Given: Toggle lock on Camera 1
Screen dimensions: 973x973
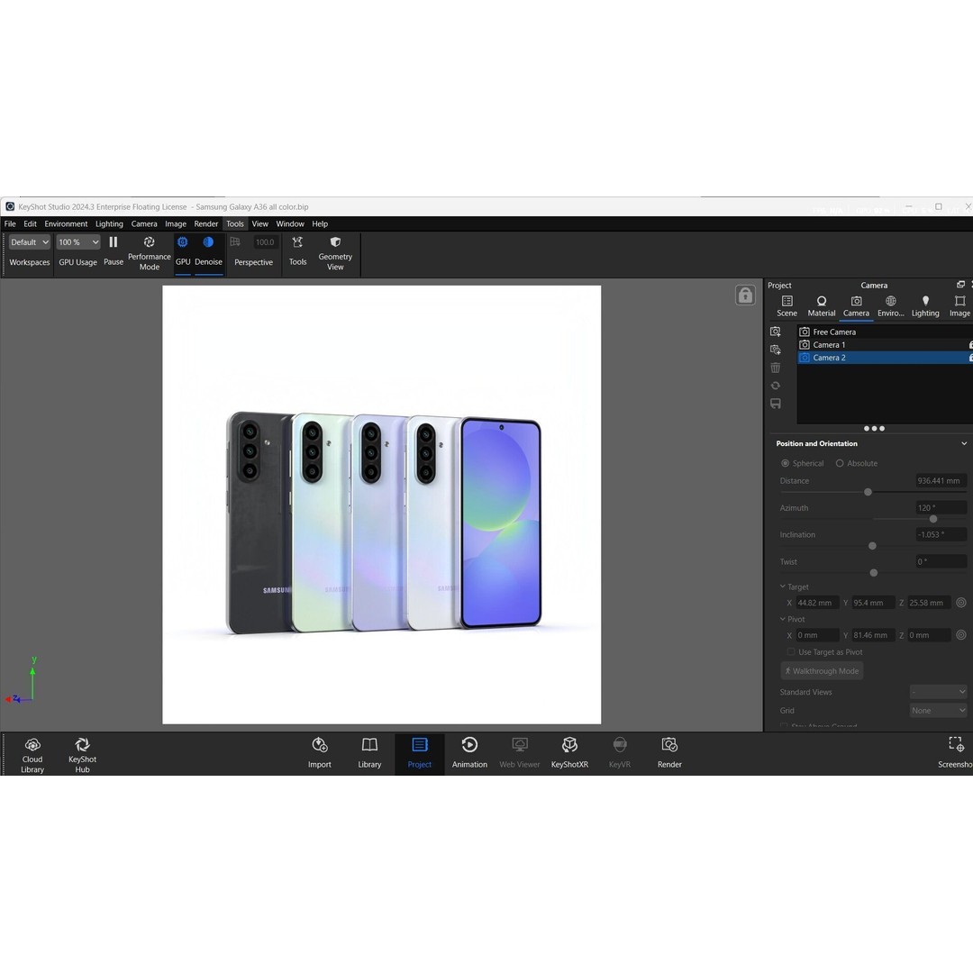Looking at the screenshot, I should tap(970, 345).
